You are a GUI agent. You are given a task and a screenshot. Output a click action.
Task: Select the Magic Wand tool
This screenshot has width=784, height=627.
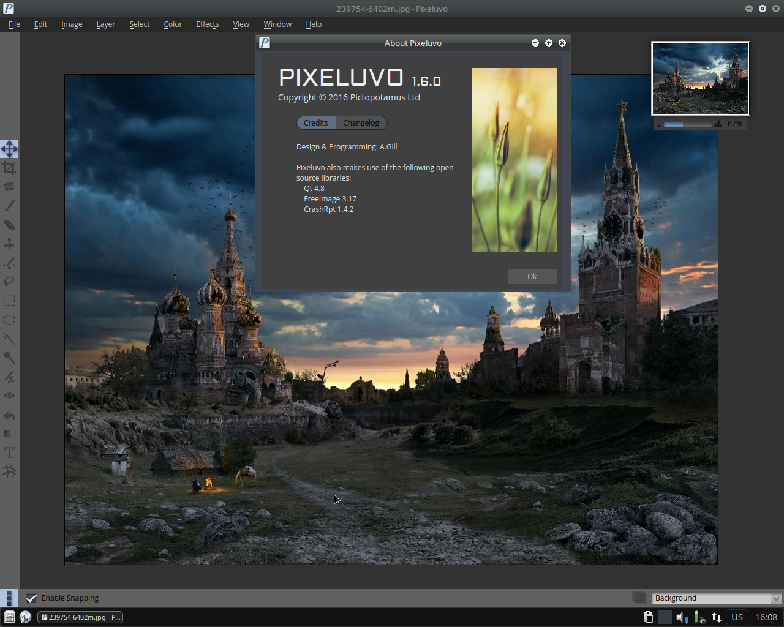click(x=9, y=339)
